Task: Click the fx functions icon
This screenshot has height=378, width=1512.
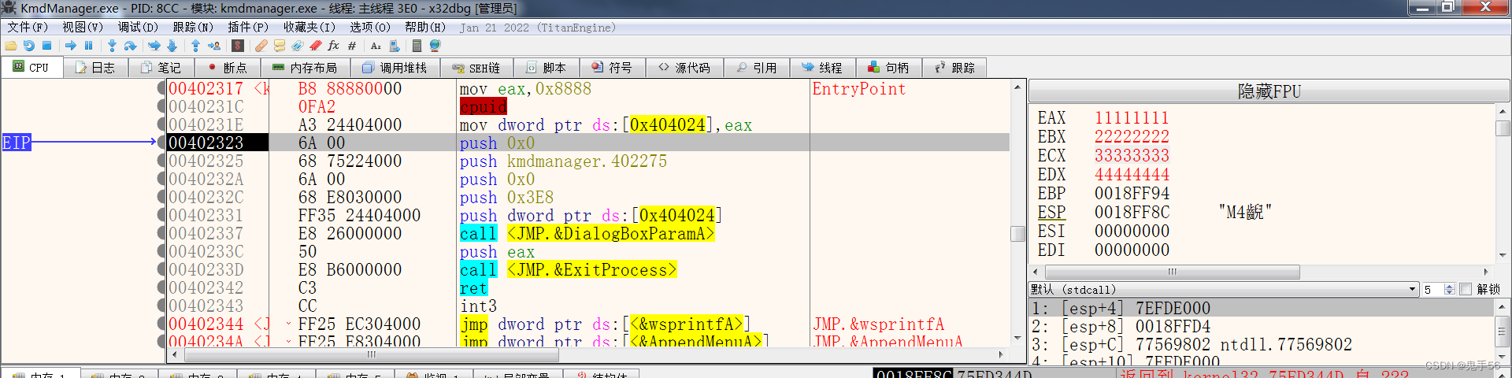Action: [334, 46]
